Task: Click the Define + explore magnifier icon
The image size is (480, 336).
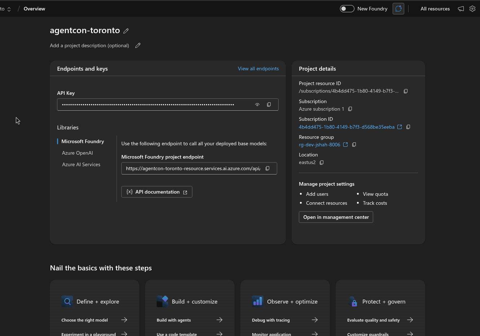Action: pyautogui.click(x=67, y=301)
